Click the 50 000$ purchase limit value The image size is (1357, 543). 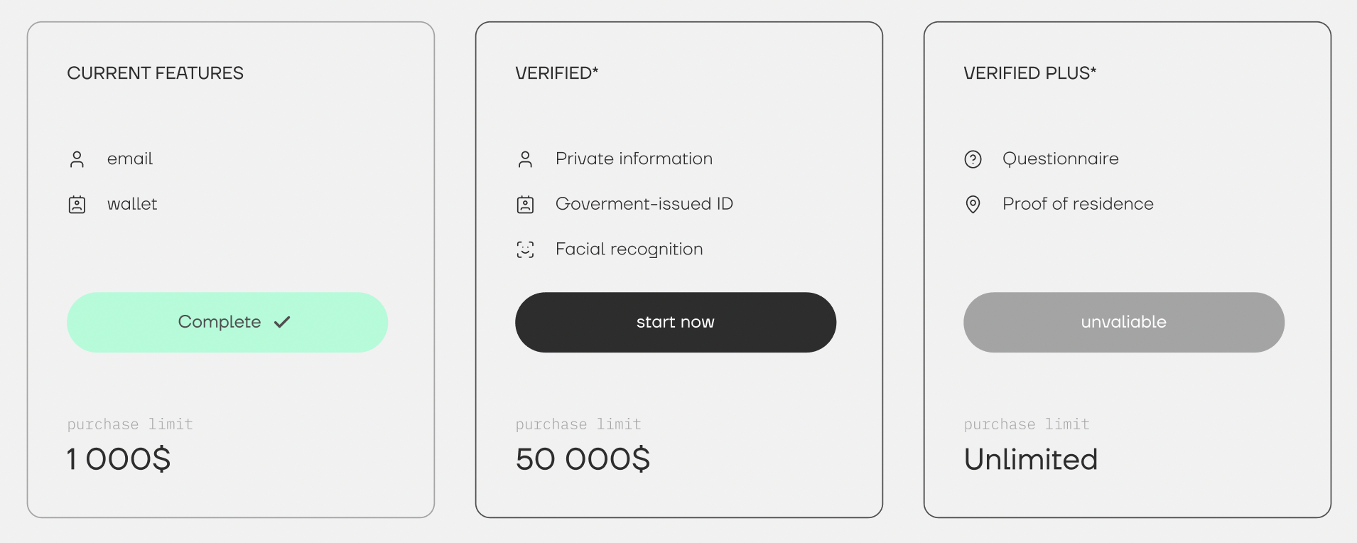[583, 459]
